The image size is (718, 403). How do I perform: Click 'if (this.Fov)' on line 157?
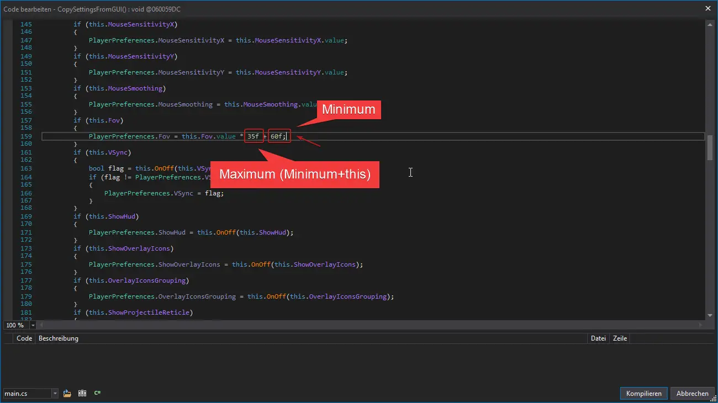pos(98,120)
